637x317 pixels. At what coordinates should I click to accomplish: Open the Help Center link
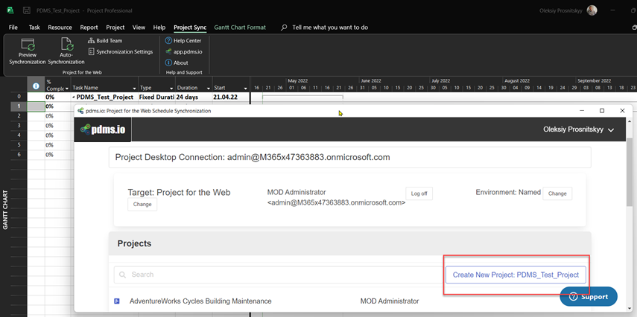[x=183, y=41]
